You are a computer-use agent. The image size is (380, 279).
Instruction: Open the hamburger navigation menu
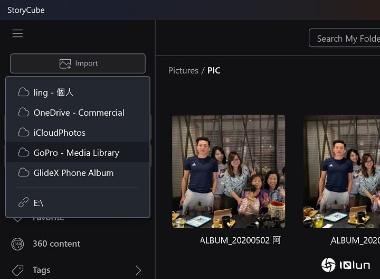17,34
